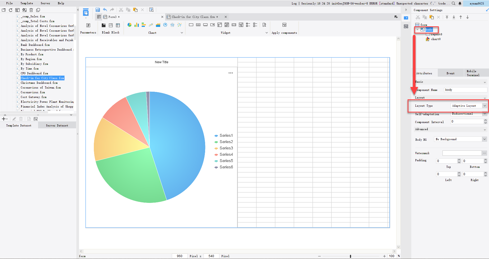Click the search magnifier in top bar
Image resolution: width=489 pixels, height=259 pixels.
454,3
